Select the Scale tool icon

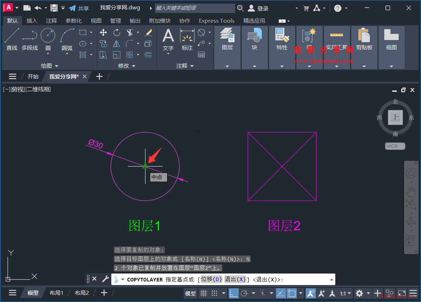pyautogui.click(x=117, y=55)
